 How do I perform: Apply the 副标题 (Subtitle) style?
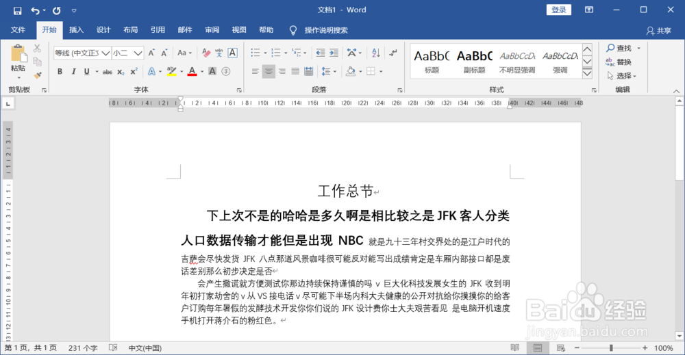(475, 62)
